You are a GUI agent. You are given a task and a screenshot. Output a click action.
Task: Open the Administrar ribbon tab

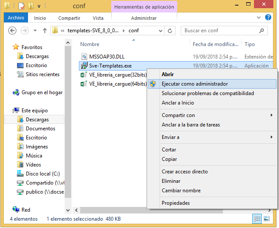click(x=144, y=18)
